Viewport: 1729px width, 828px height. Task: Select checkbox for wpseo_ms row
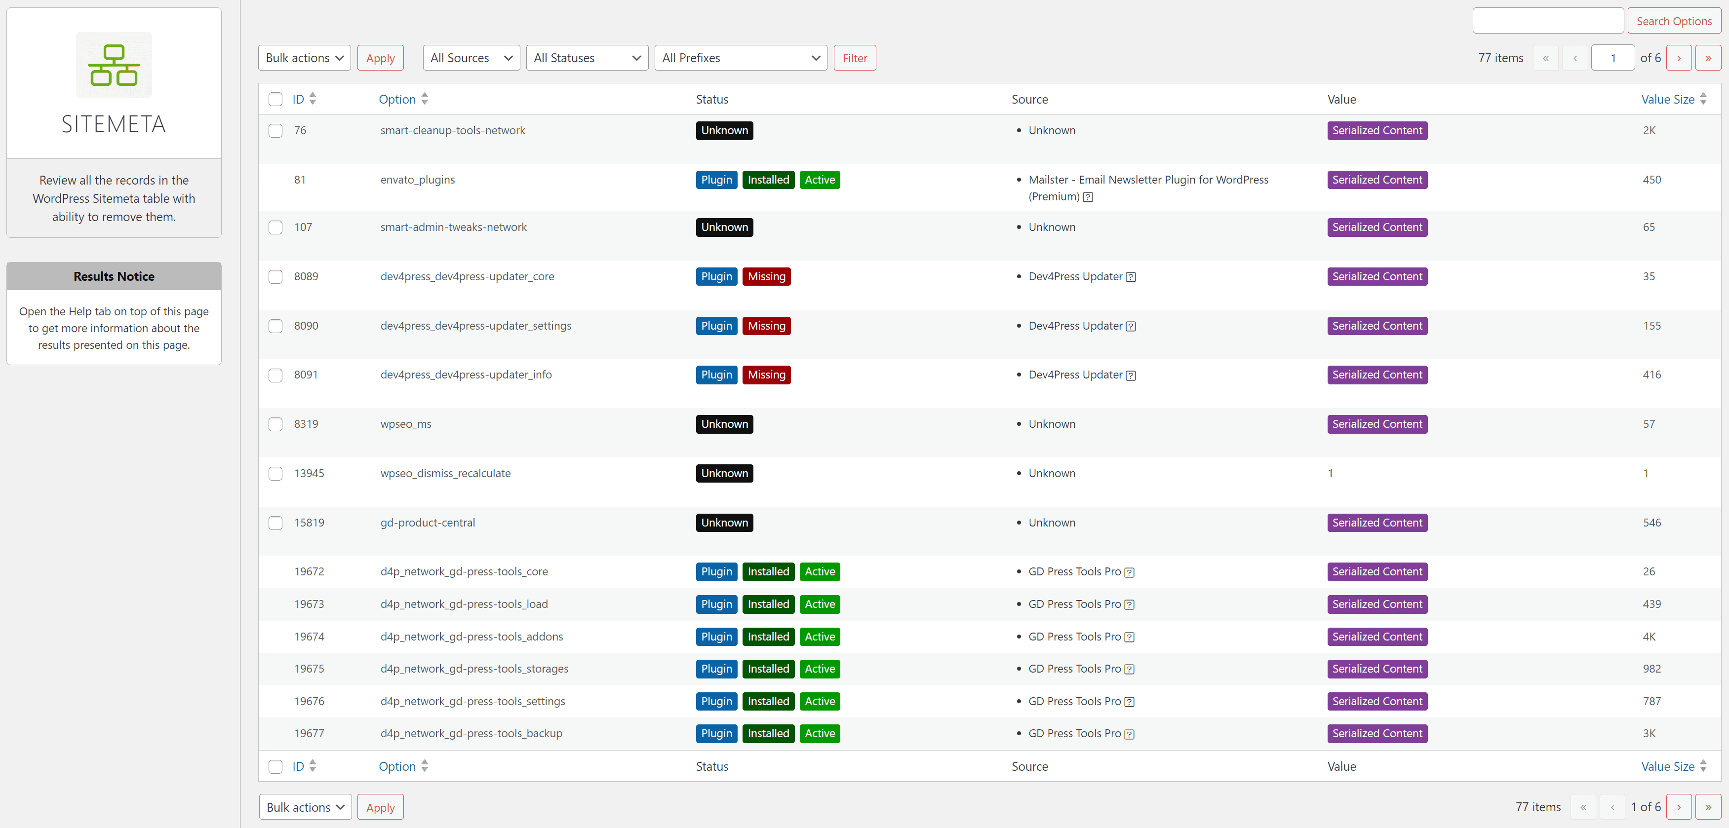point(275,425)
